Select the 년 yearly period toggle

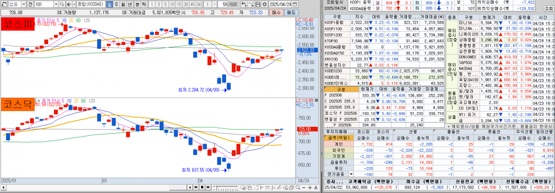[129, 4]
